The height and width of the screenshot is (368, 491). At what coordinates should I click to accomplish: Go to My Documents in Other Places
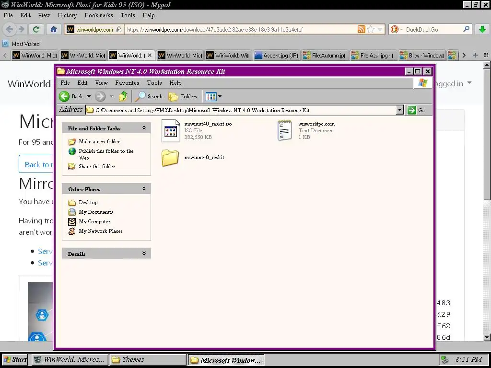[96, 212]
